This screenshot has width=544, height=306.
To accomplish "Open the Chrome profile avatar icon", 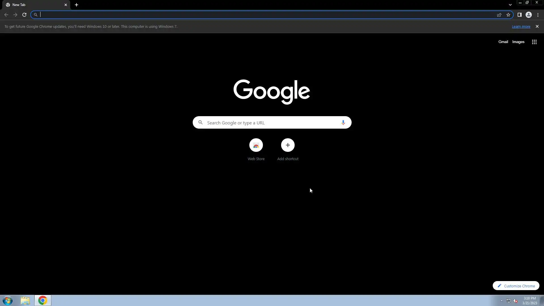I will pyautogui.click(x=528, y=15).
